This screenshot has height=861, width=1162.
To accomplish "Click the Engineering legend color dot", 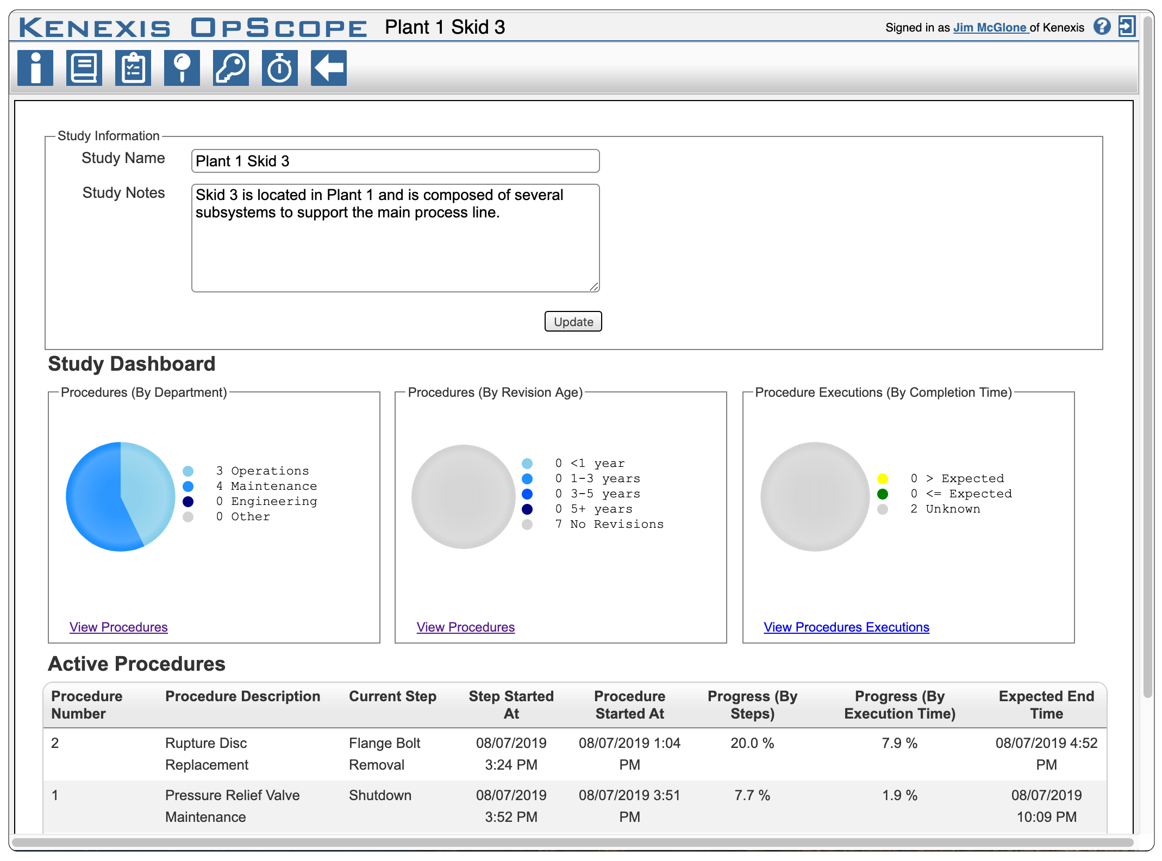I will (188, 501).
